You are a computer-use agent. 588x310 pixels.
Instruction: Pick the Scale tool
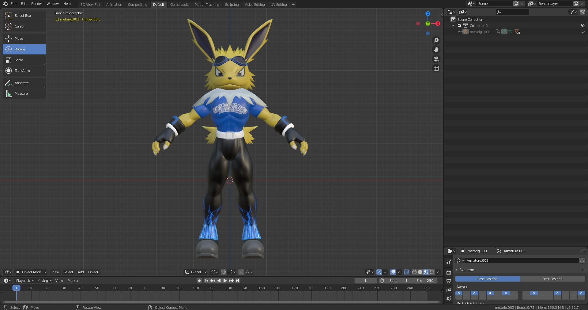[24, 60]
